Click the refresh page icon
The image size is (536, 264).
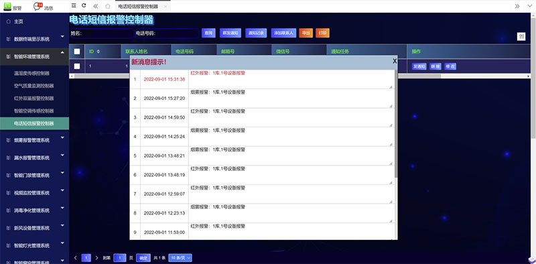[84, 6]
